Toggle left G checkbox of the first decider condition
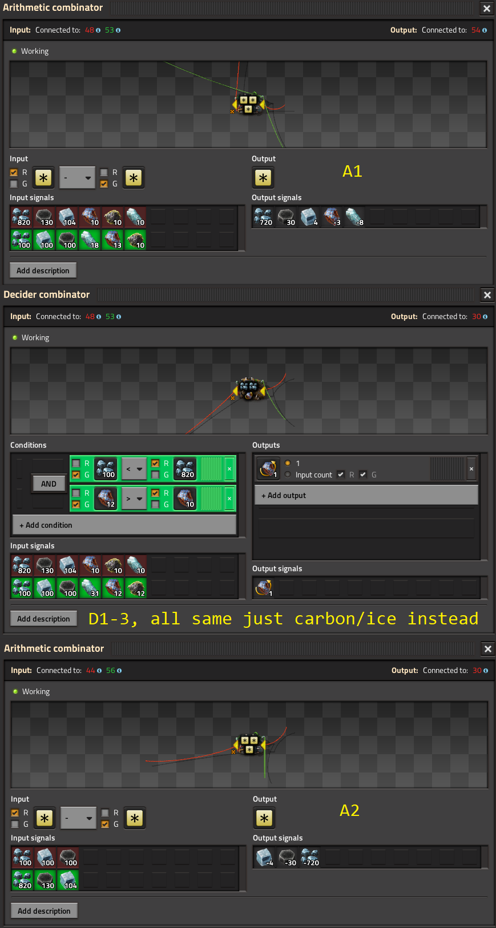496x928 pixels. pos(76,475)
